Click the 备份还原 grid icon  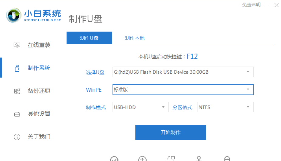point(17,91)
